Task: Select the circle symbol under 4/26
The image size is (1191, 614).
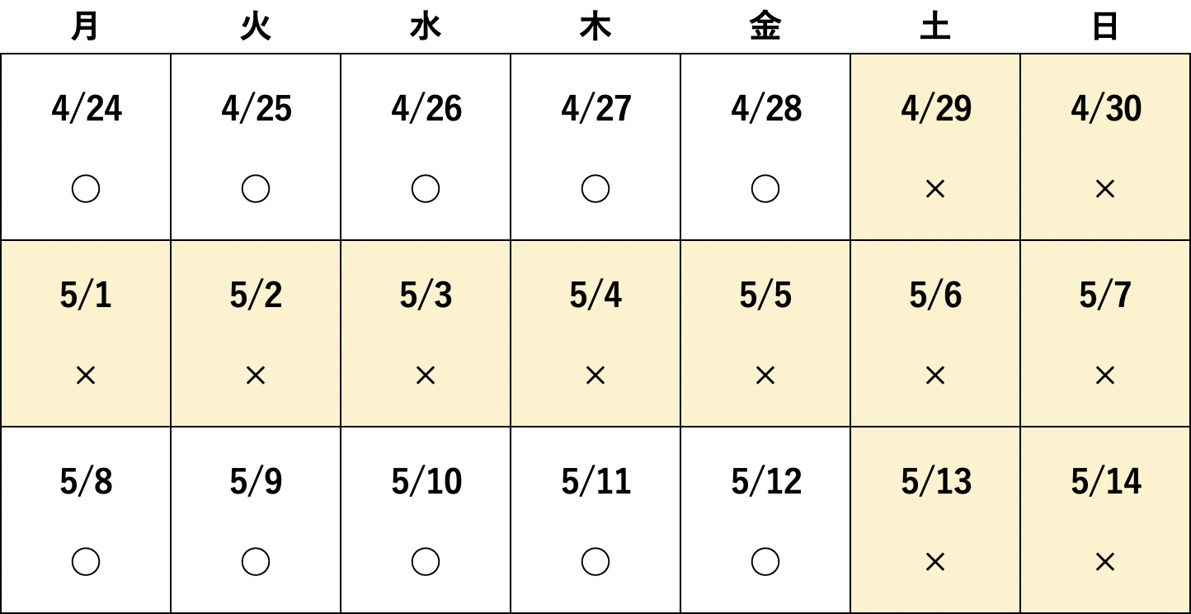Action: click(426, 189)
